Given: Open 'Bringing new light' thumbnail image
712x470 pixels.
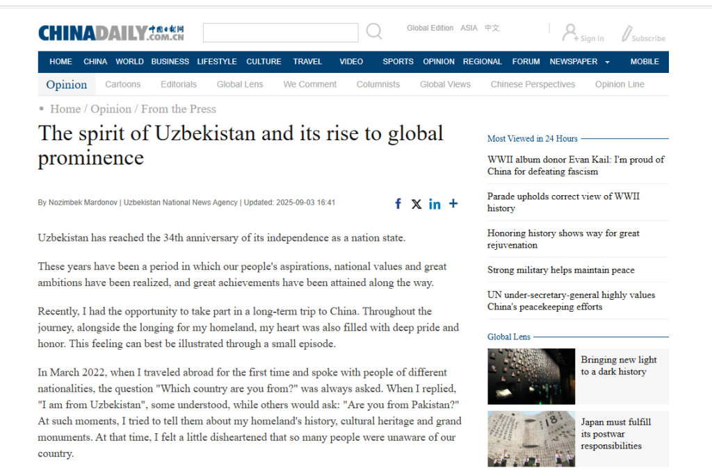Looking at the screenshot, I should pyautogui.click(x=531, y=376).
